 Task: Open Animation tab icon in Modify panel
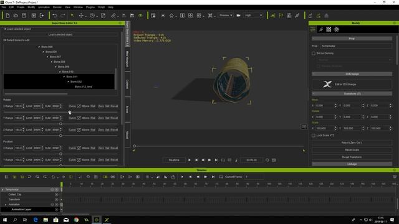(x=321, y=29)
